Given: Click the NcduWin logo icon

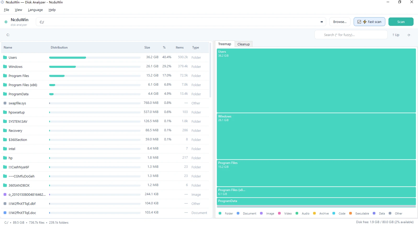Looking at the screenshot, I should (x=6, y=22).
